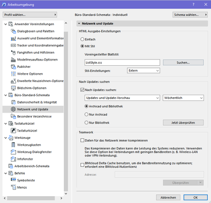Click the Jetzt überprüfen button
211x203 pixels.
tap(183, 123)
